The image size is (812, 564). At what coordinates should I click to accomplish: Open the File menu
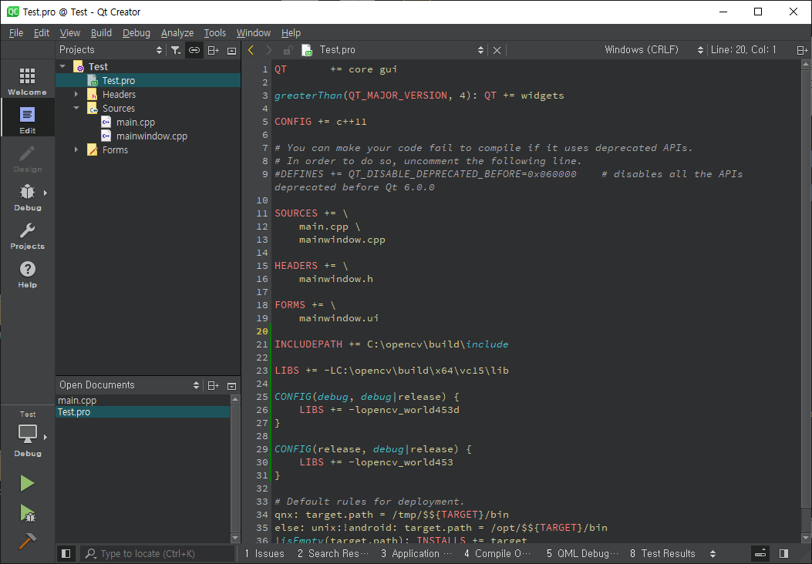coord(16,32)
